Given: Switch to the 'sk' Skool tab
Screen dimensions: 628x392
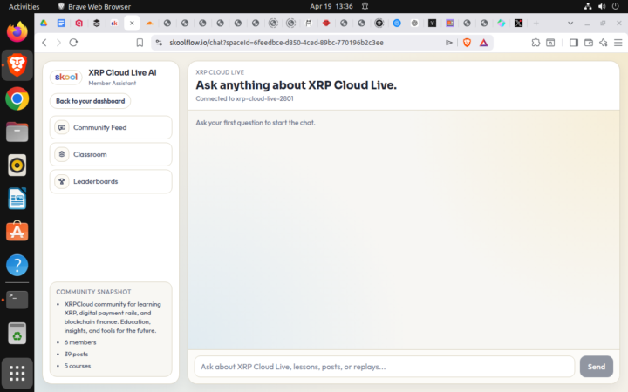Looking at the screenshot, I should click(114, 24).
